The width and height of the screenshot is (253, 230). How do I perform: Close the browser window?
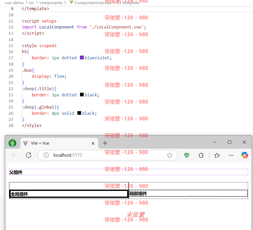point(244,142)
